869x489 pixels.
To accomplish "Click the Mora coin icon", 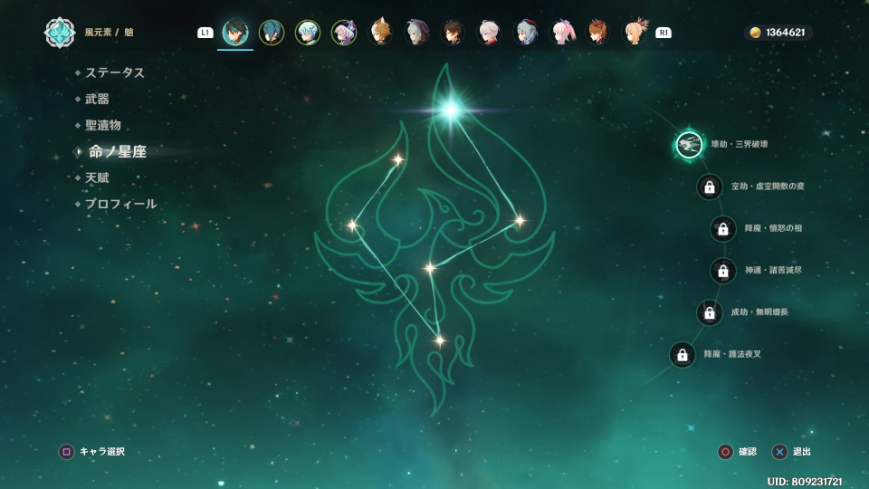I will (x=755, y=33).
